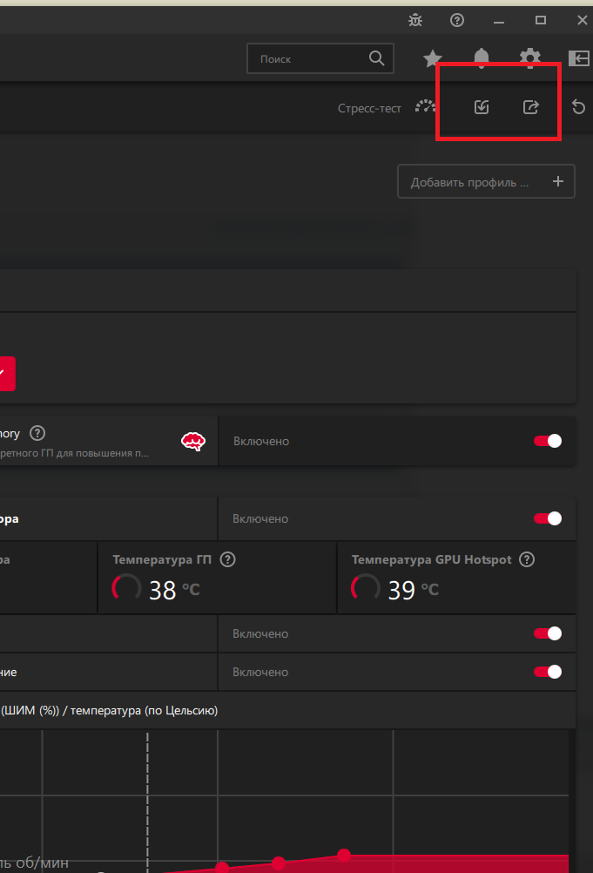Click the rightmost fan curve point

[344, 856]
